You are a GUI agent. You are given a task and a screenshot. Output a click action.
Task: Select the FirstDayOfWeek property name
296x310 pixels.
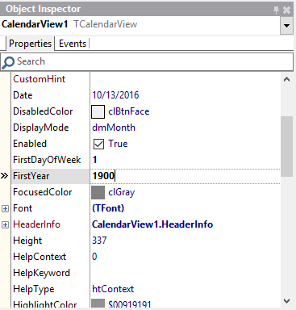(47, 160)
